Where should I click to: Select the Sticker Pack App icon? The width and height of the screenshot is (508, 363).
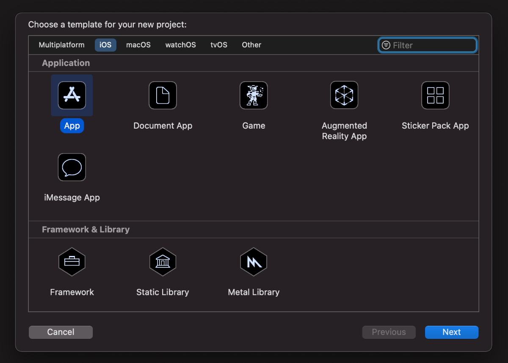point(435,95)
